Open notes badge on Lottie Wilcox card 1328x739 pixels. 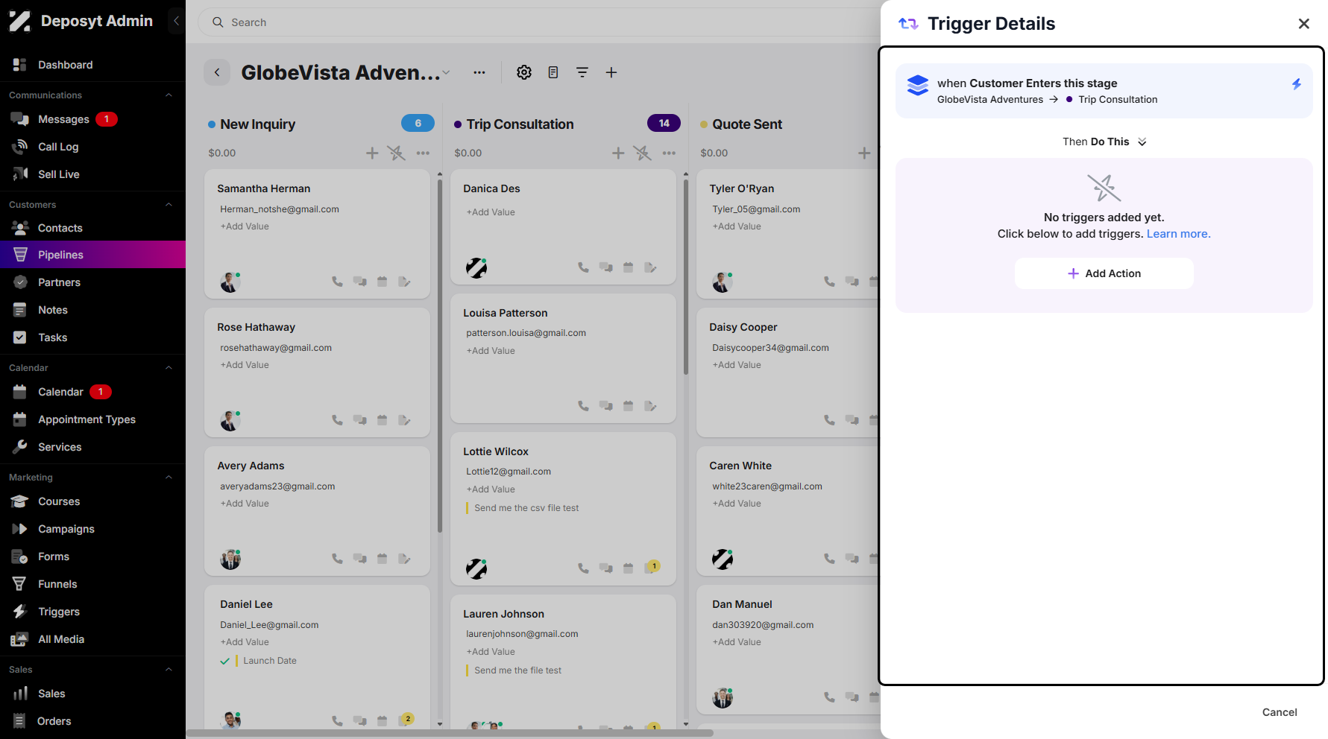tap(652, 567)
